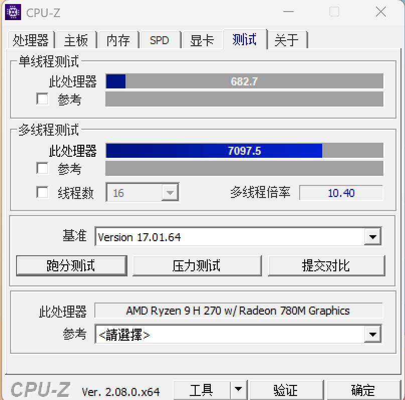Click the 压力测试 stress button
Image resolution: width=405 pixels, height=400 pixels.
(x=197, y=266)
